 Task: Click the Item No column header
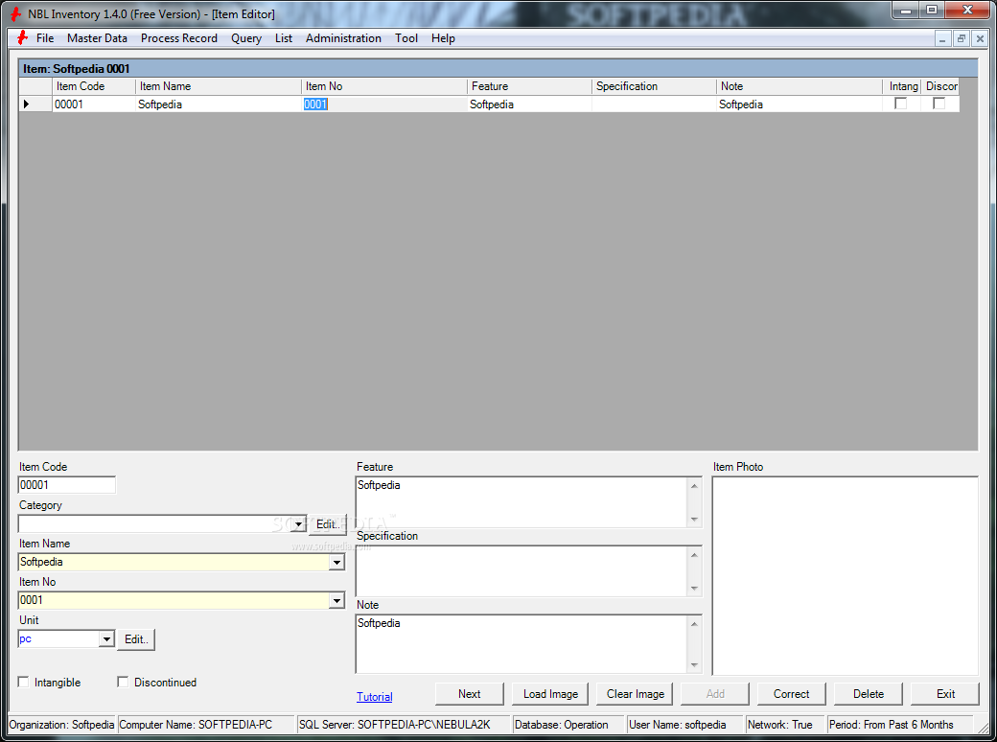384,86
